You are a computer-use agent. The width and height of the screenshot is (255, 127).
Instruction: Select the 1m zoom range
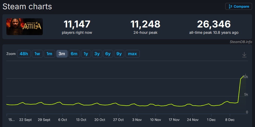pos(49,54)
